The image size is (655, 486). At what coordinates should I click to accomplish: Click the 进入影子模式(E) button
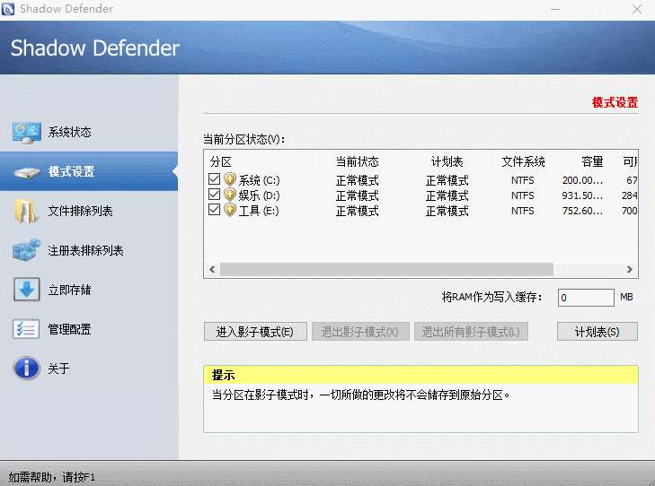(255, 332)
